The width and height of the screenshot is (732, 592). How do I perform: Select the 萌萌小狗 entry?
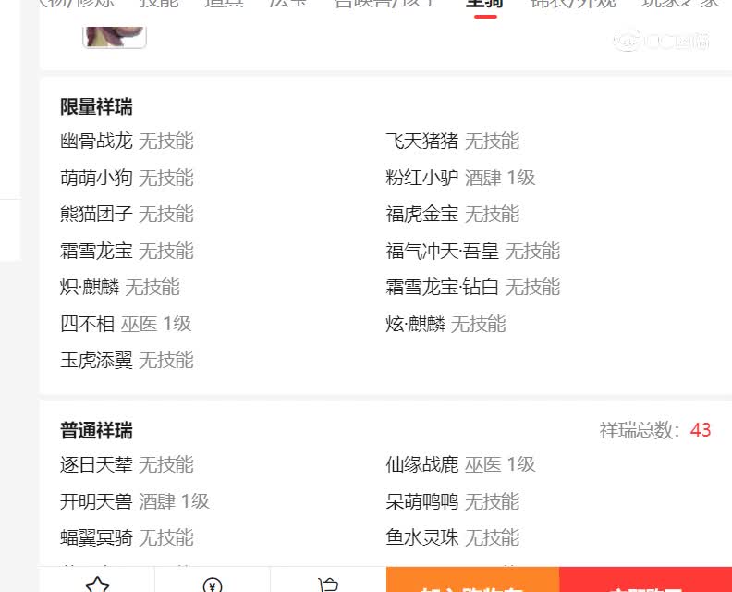(96, 178)
